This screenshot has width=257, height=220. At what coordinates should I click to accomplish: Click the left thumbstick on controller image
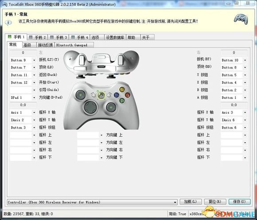[81, 94]
